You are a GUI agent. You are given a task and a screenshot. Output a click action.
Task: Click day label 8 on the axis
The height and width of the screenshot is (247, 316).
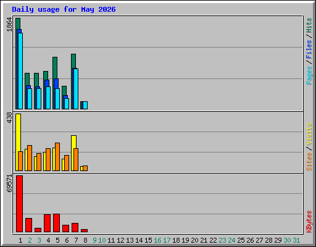[x=85, y=240]
